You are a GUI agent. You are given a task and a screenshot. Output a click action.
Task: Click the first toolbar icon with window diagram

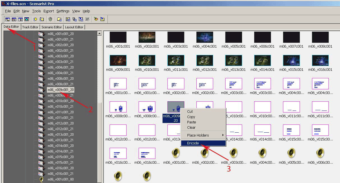(x=8, y=19)
